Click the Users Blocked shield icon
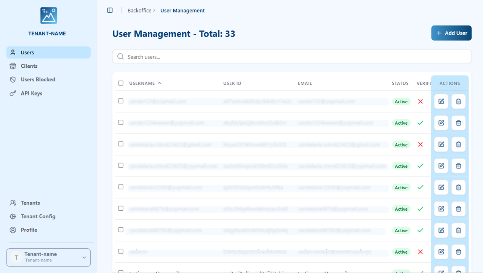483x273 pixels. (13, 79)
